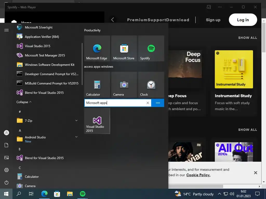Launch Developer Command Prompt for VS2015
This screenshot has height=199, width=266.
click(48, 74)
